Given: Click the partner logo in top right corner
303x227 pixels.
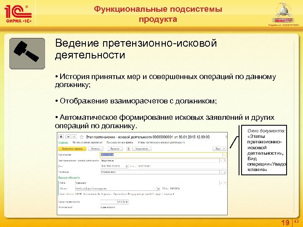Looking at the screenshot, I should click(284, 13).
